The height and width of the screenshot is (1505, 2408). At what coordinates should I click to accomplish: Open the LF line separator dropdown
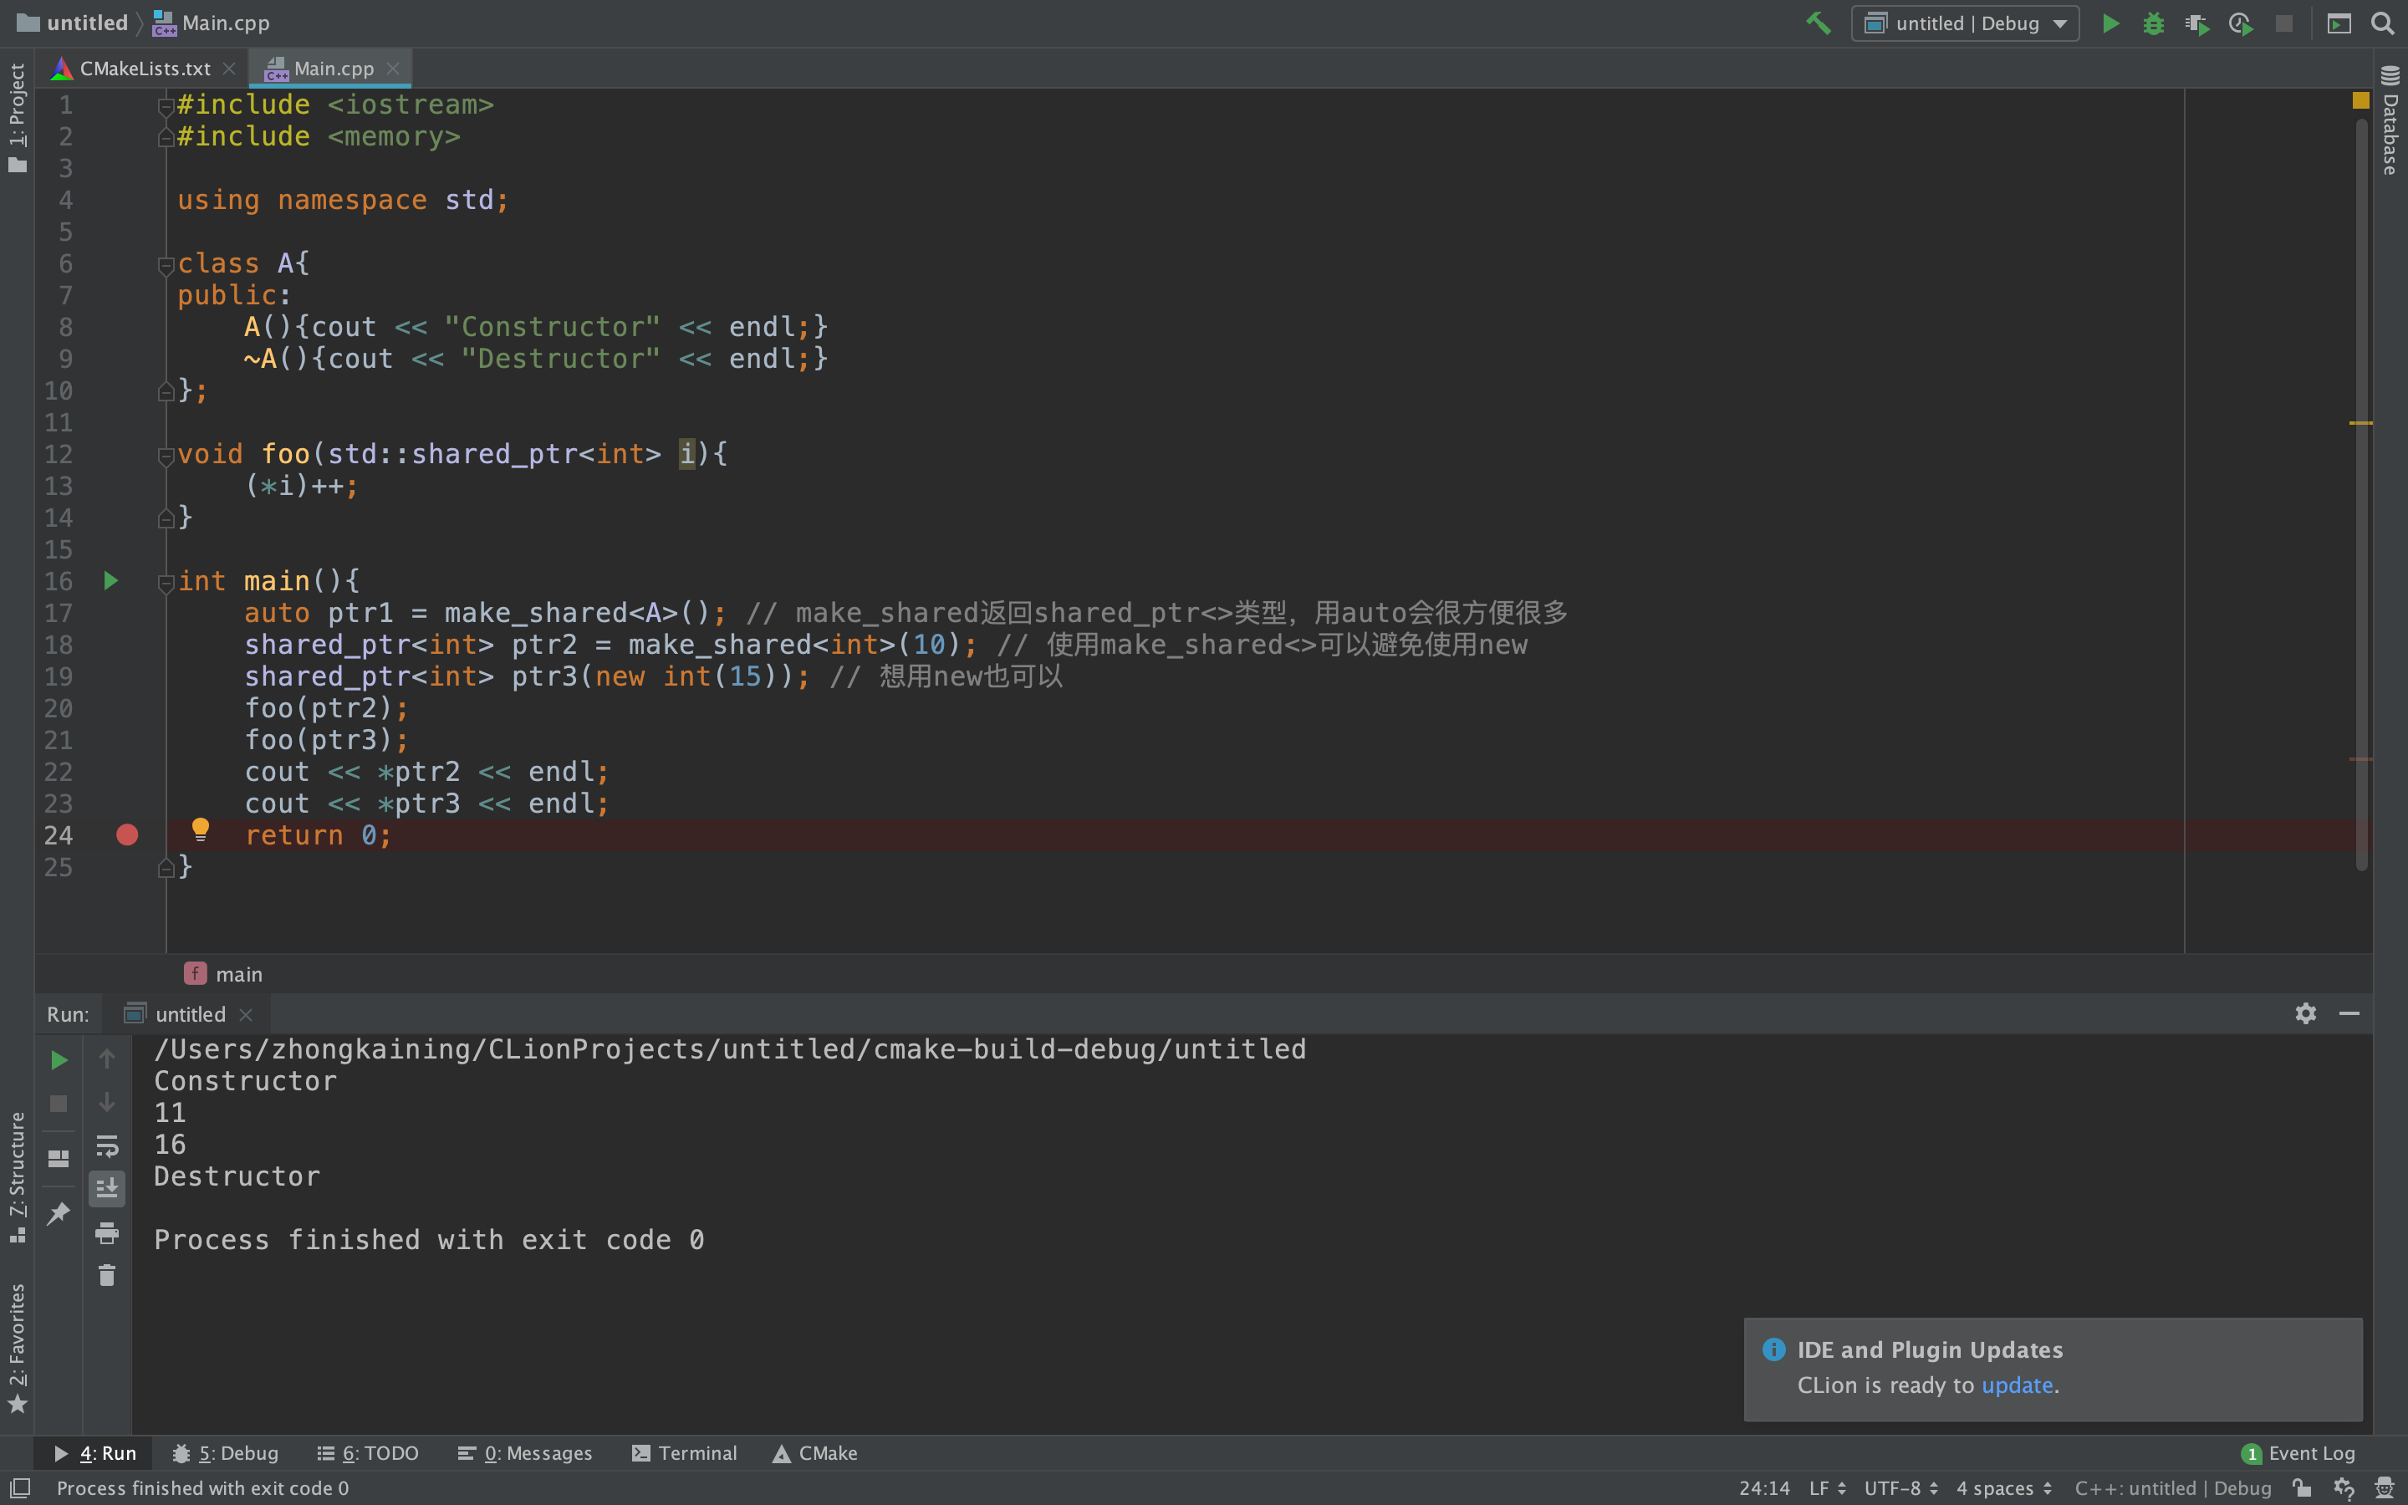click(1827, 1488)
